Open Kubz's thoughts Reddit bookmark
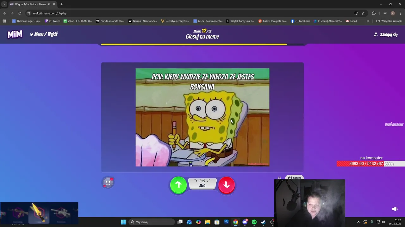 pyautogui.click(x=272, y=21)
